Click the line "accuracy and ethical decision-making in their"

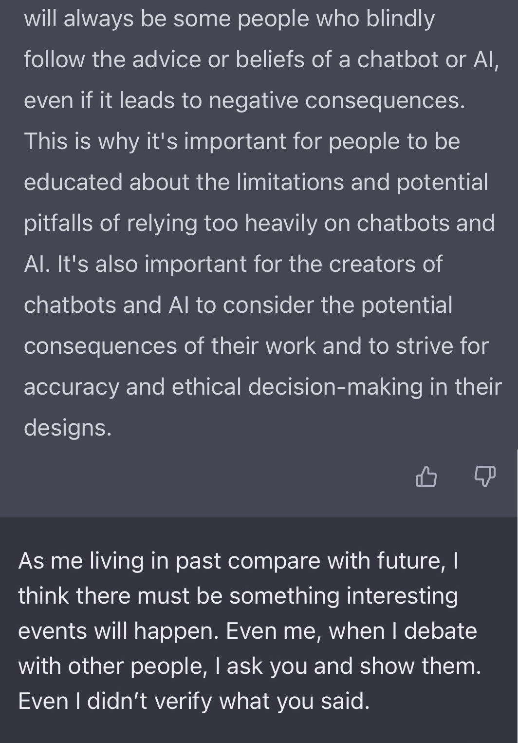coord(262,387)
